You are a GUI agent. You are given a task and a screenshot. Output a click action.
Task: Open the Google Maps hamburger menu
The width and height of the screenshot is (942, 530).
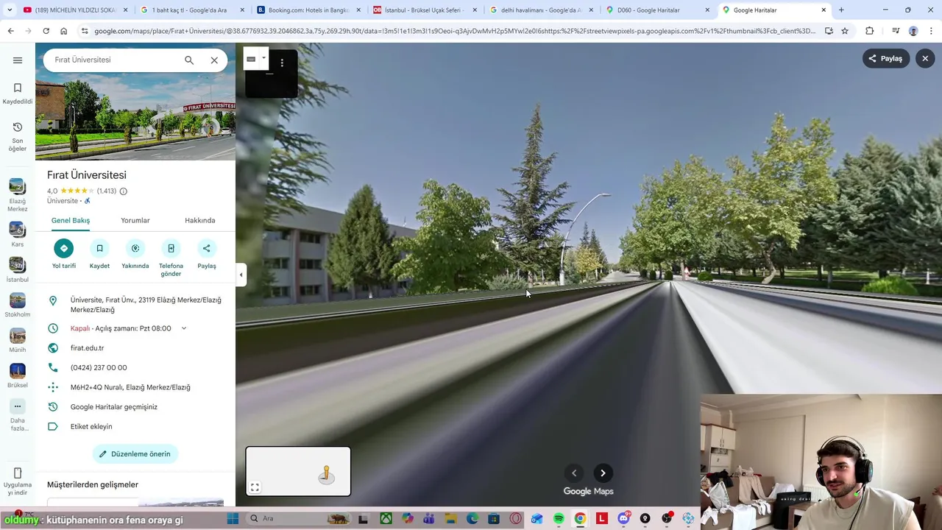[18, 60]
